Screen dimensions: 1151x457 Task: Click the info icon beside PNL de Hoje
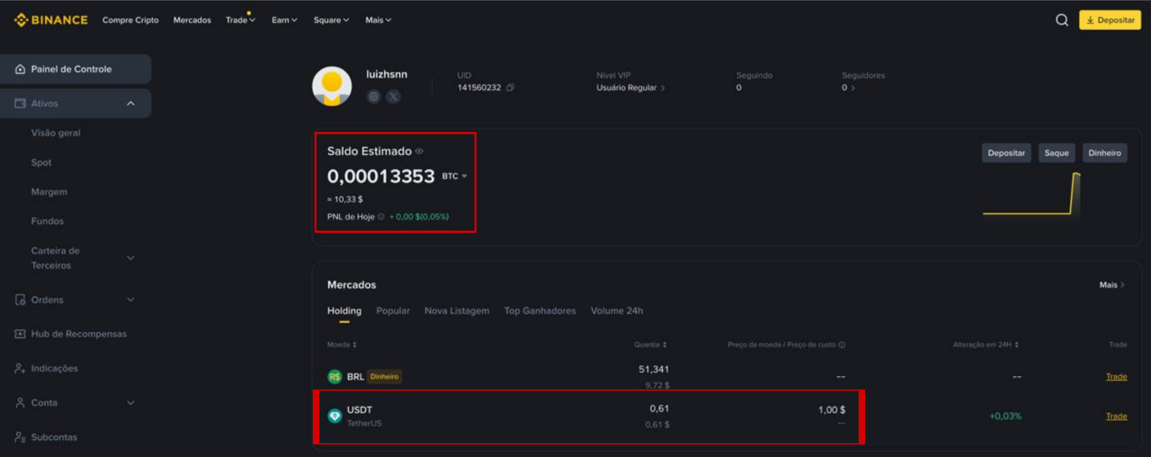point(381,217)
